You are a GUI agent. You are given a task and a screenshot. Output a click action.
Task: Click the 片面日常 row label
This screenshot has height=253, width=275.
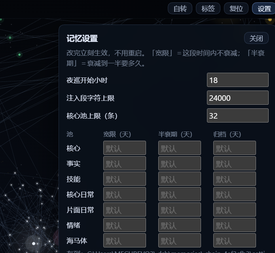80,210
